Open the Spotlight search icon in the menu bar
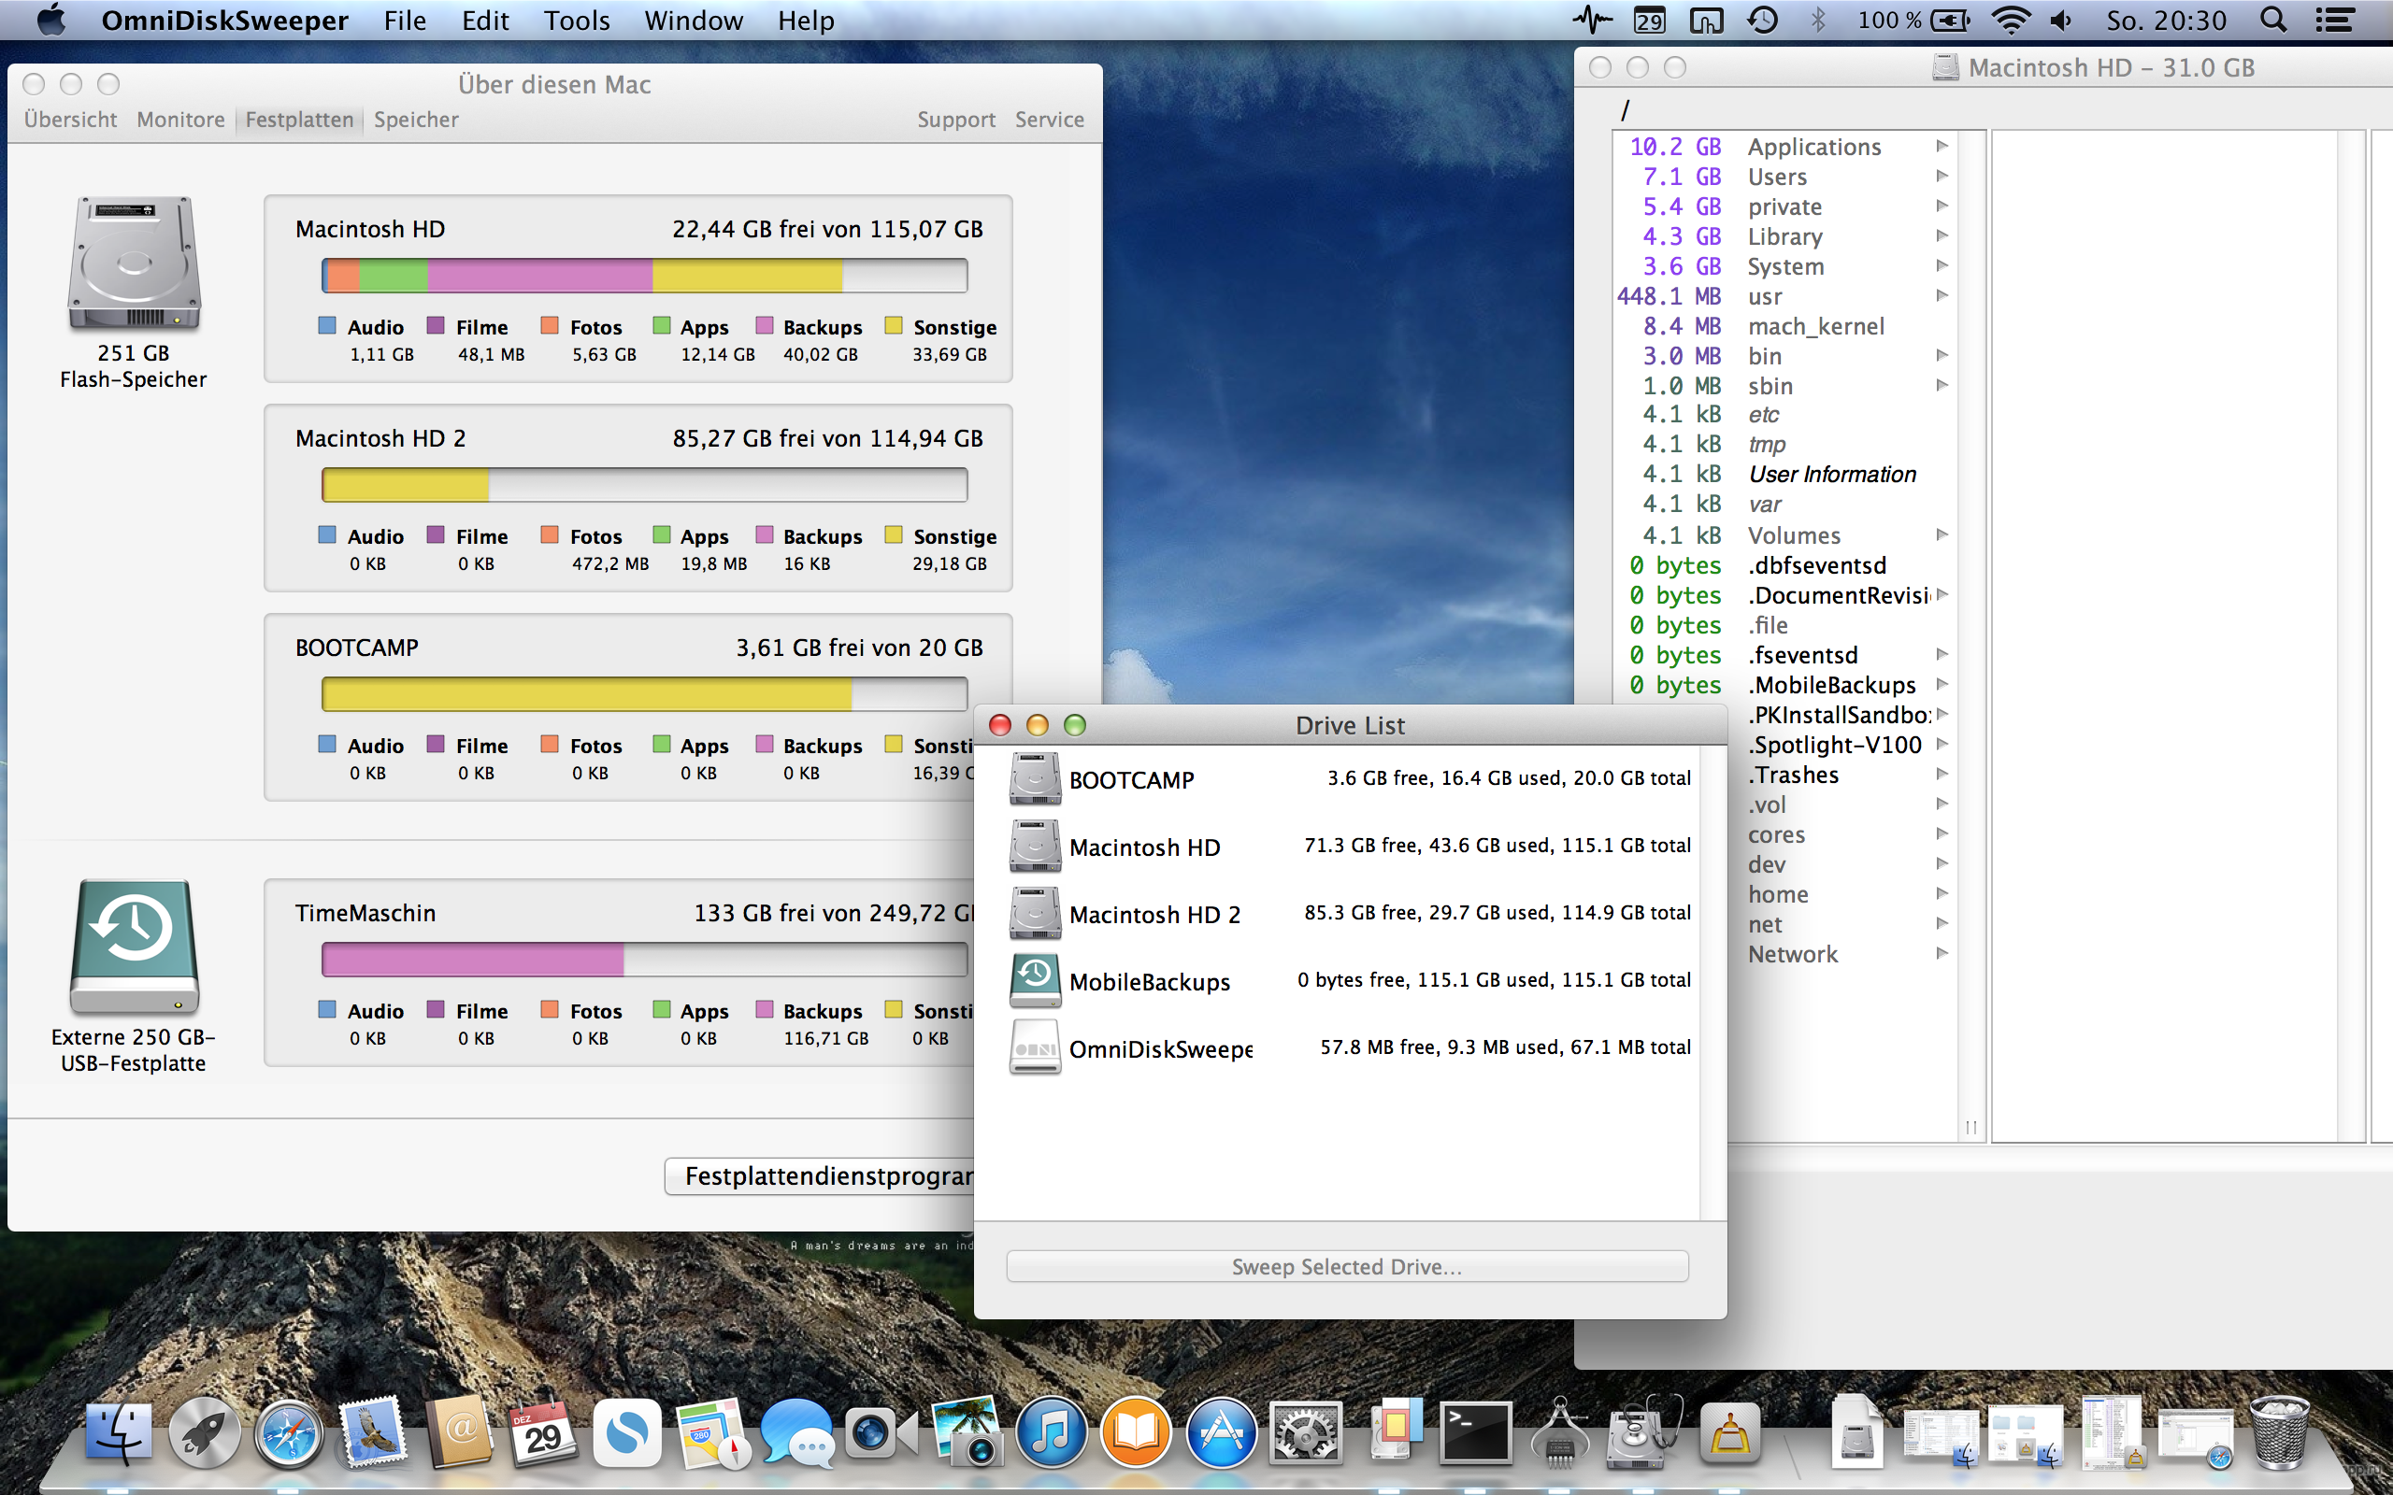The image size is (2393, 1495). [x=2272, y=20]
